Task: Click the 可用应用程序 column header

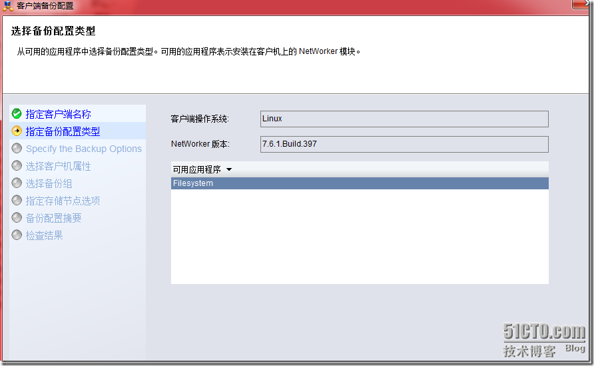Action: point(360,169)
